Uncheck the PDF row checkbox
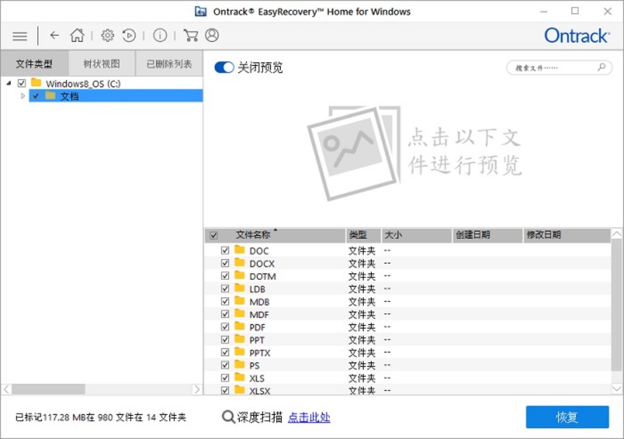 (225, 327)
